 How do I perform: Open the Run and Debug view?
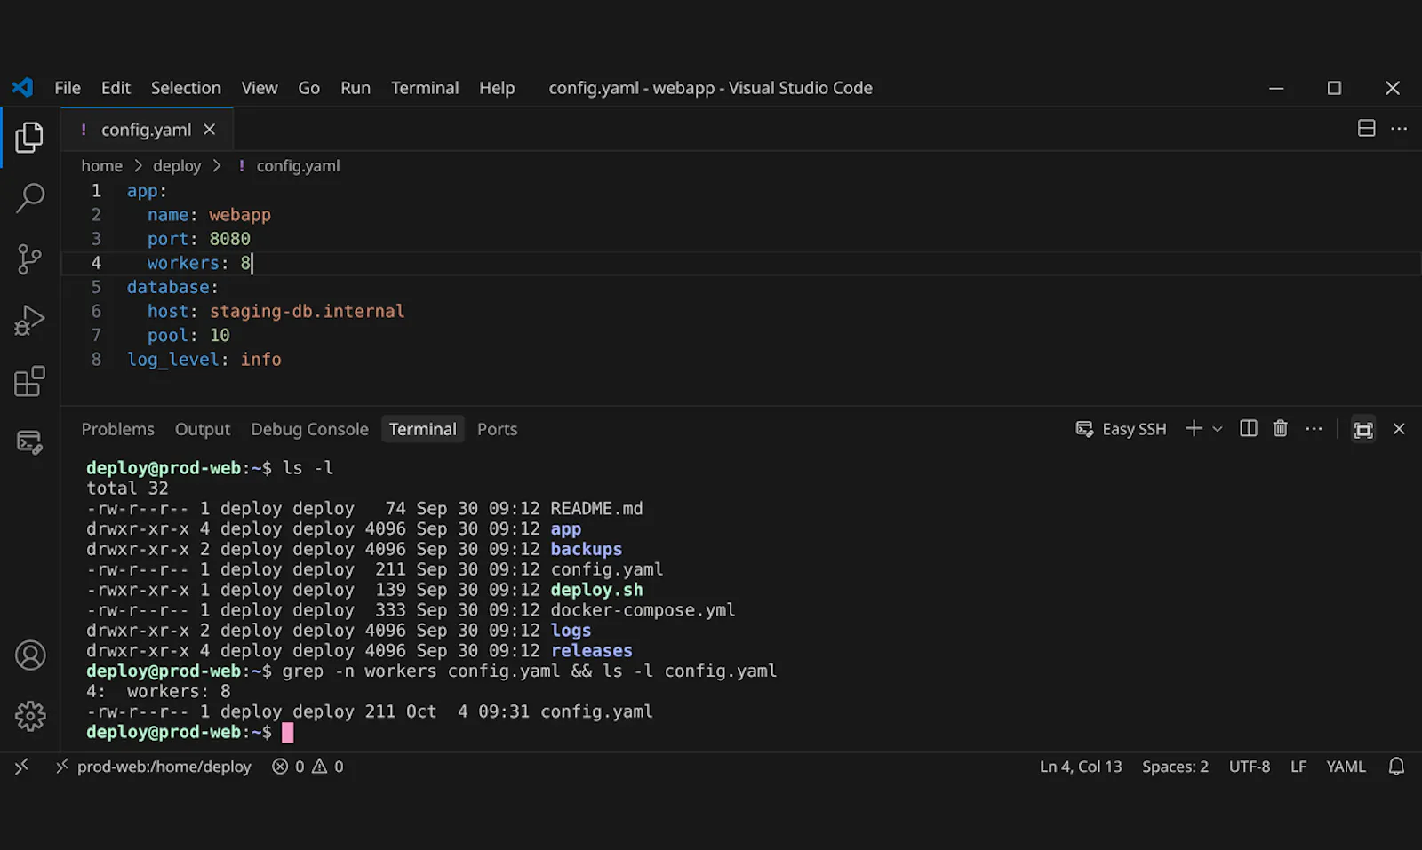pyautogui.click(x=29, y=321)
